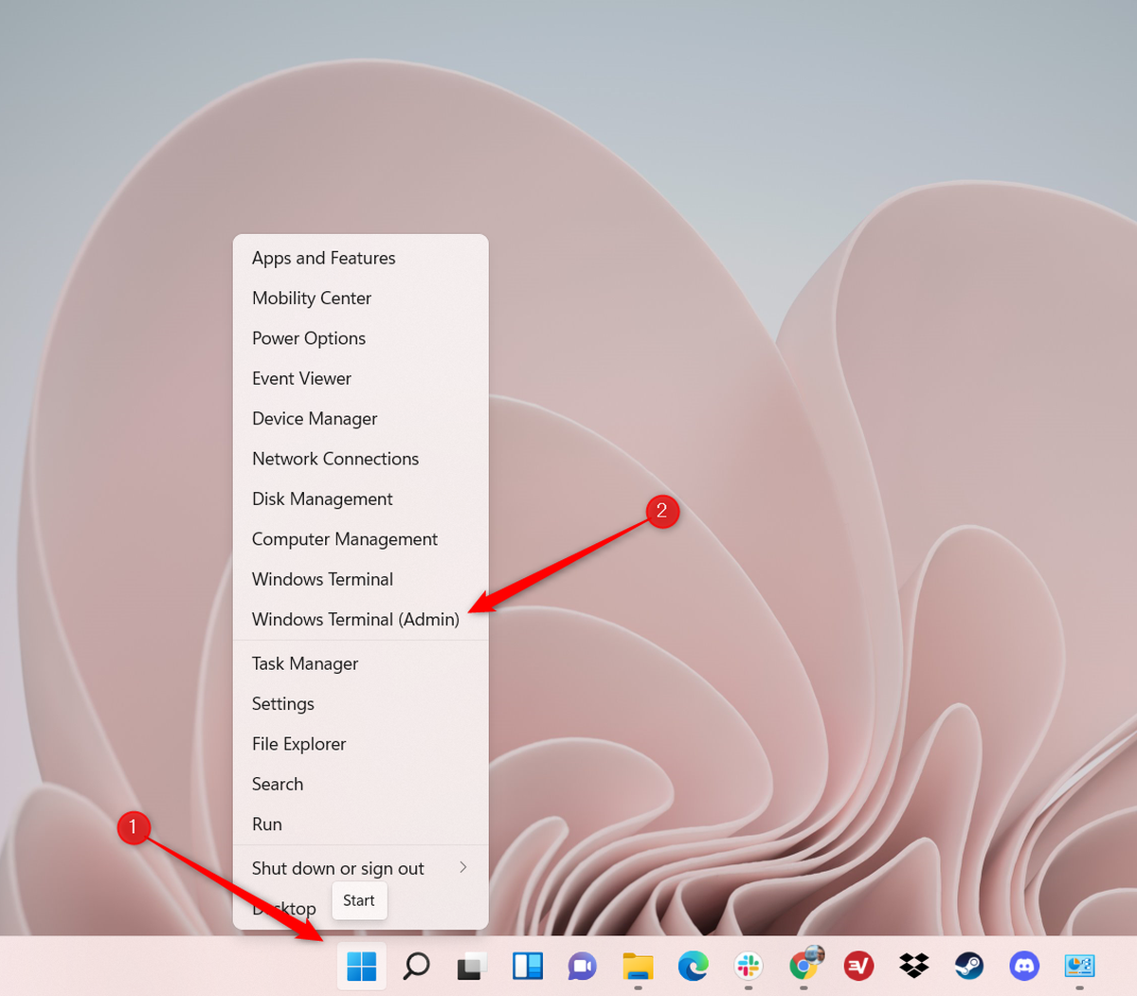This screenshot has width=1137, height=996.
Task: Select the Search entry in the context menu
Action: click(361, 784)
